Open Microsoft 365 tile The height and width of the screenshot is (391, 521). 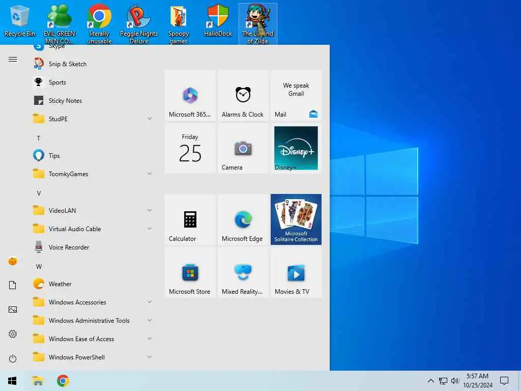[x=190, y=95]
